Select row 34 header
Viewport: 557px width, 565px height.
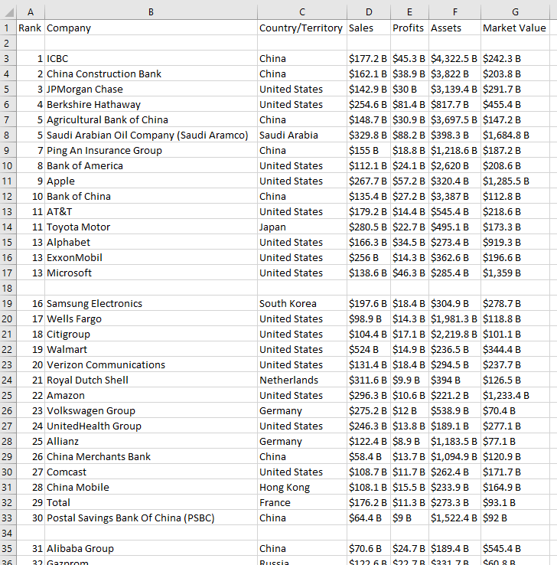(x=8, y=534)
